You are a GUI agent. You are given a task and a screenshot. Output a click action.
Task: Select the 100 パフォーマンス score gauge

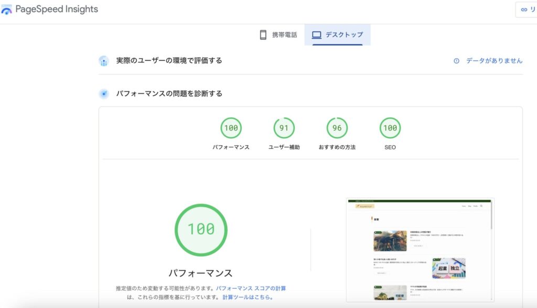pos(231,128)
